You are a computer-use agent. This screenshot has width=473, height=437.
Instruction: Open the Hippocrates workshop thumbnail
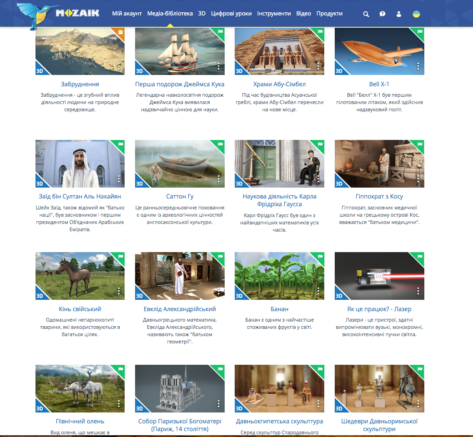click(379, 164)
